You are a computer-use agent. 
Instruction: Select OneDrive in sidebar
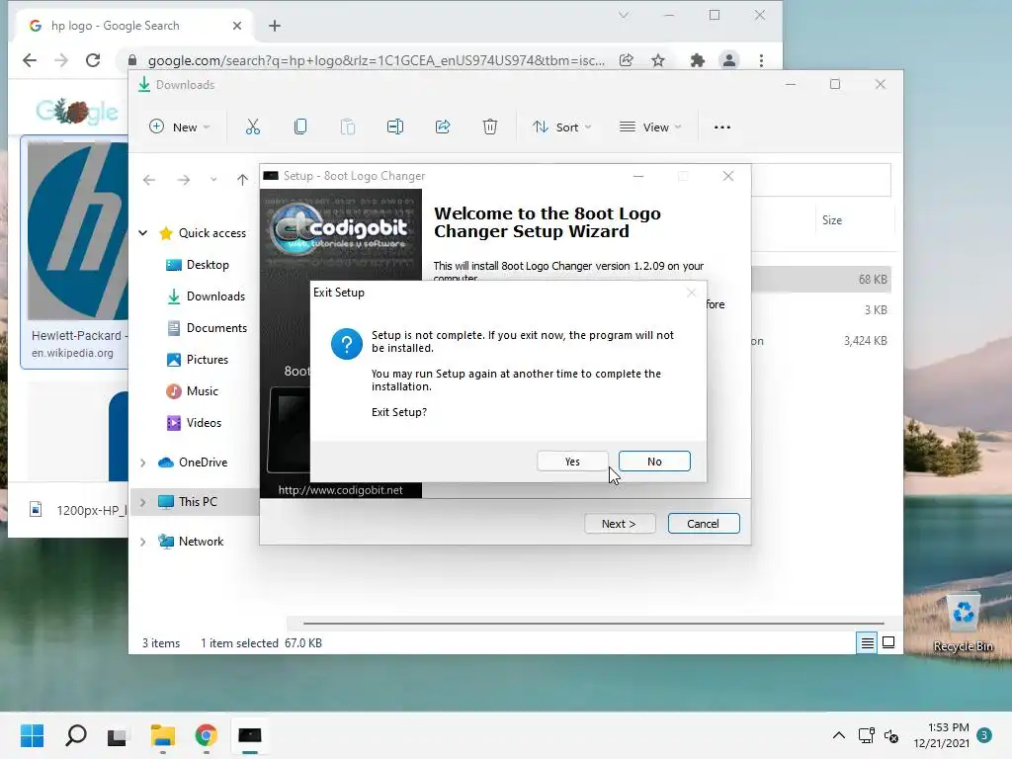point(193,463)
